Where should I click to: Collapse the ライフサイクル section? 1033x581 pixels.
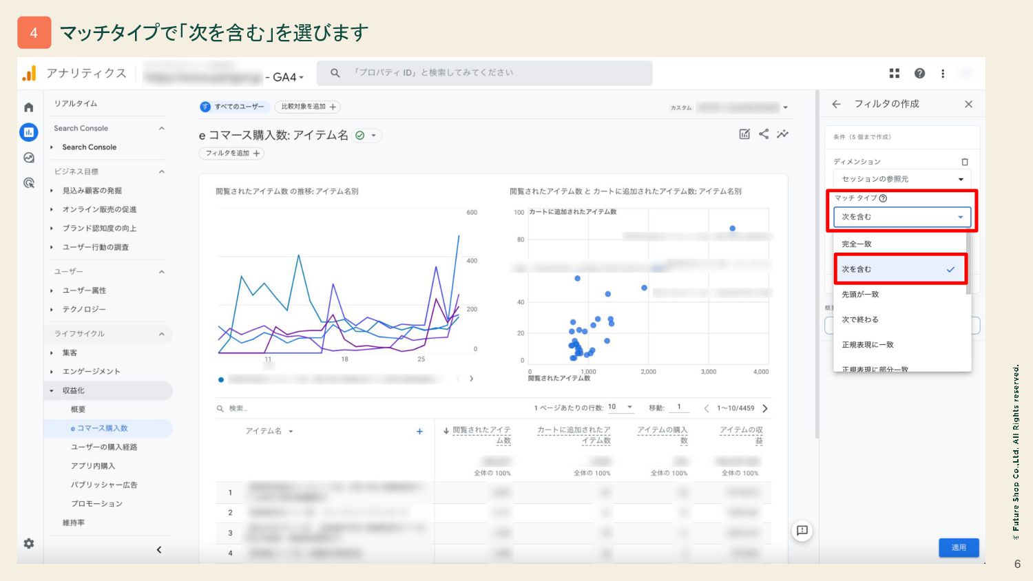162,334
